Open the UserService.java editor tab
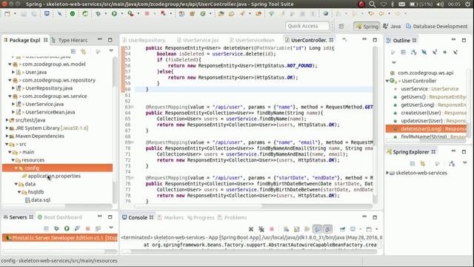This screenshot has width=474, height=267. click(198, 40)
